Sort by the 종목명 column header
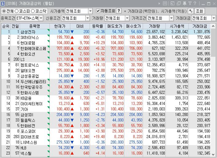 point(35,26)
